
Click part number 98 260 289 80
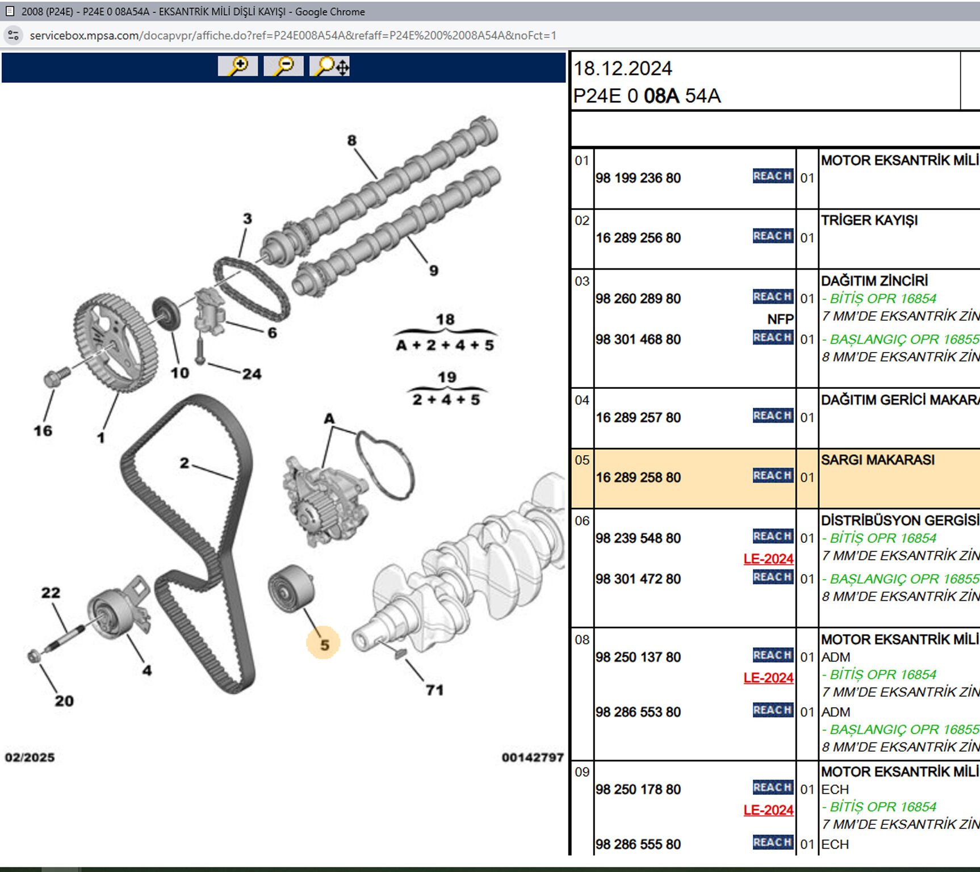(638, 299)
